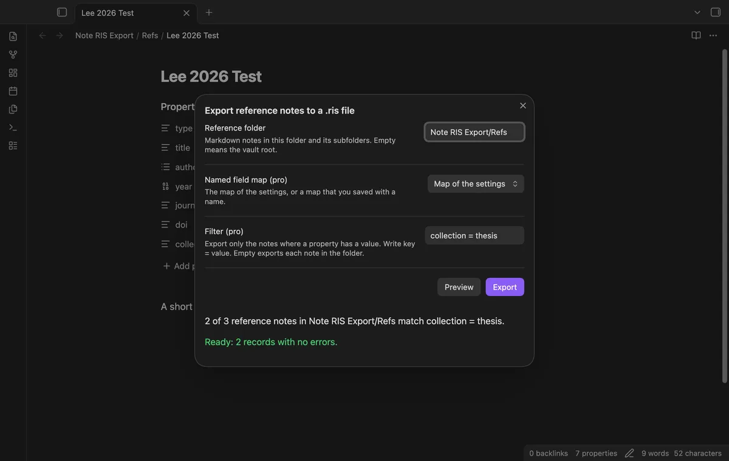The width and height of the screenshot is (729, 461).
Task: Click the year number property icon
Action: (x=165, y=187)
